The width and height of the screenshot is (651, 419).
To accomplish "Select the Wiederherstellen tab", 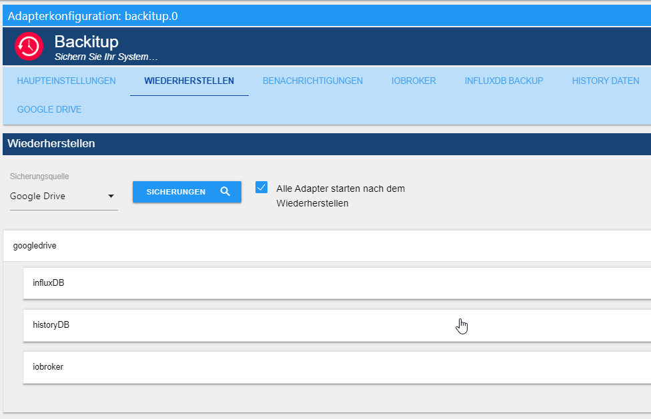I will point(189,81).
